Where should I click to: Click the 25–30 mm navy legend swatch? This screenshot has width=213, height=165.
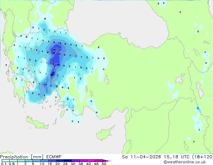(x=68, y=161)
